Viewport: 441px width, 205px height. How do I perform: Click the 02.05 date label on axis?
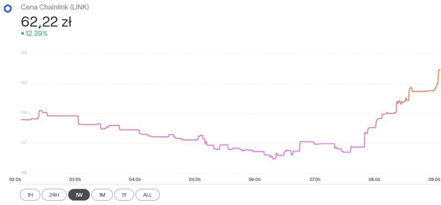click(x=15, y=179)
